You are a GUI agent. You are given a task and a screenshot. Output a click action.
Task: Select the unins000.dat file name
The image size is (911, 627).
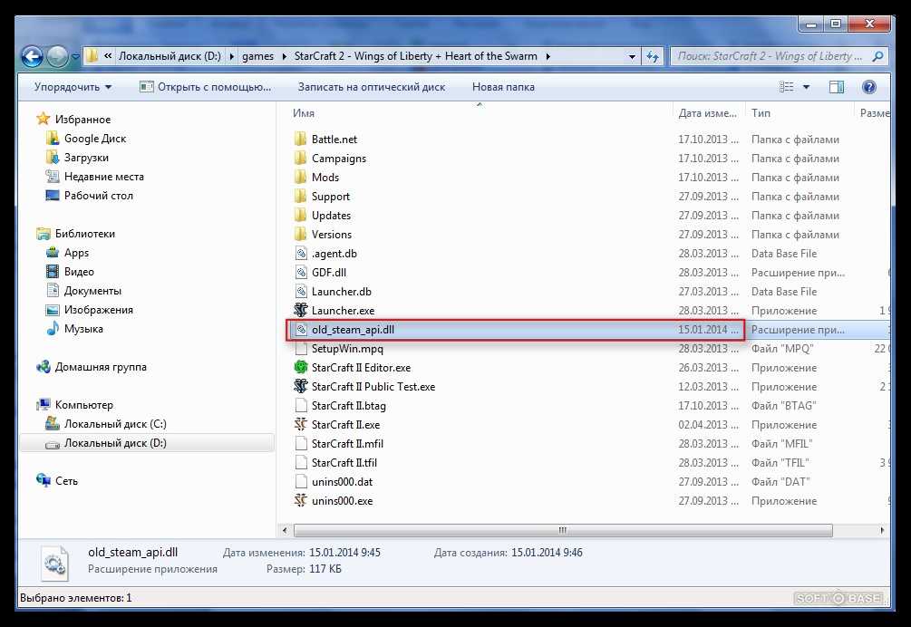(x=343, y=482)
